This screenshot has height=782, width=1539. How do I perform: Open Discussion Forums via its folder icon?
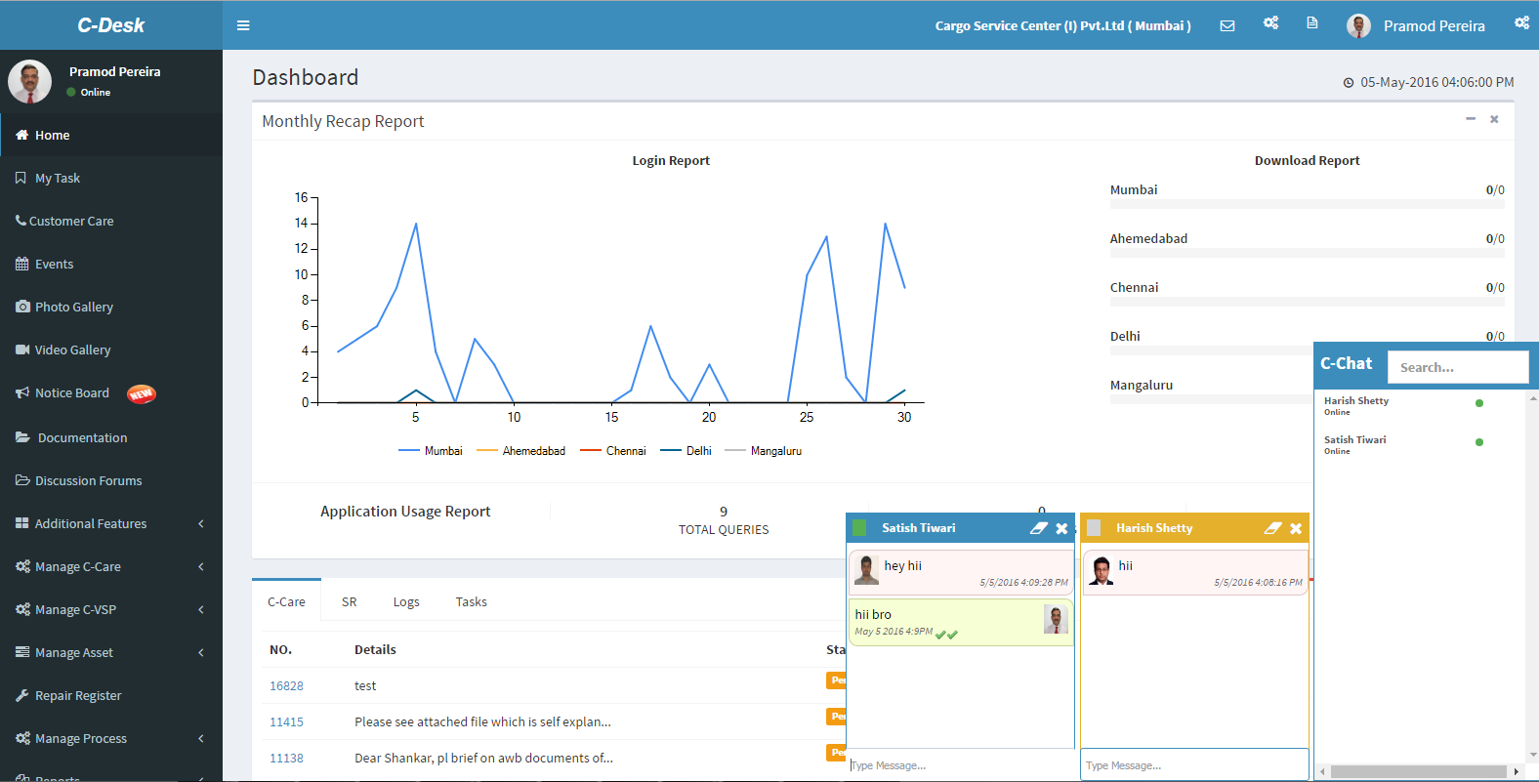point(22,480)
